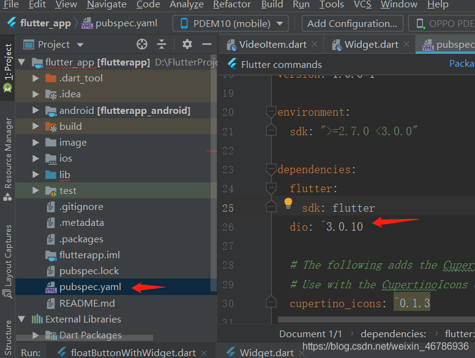The image size is (475, 358).
Task: Click the flutter_app breadcrumb Flutter icon
Action: [12, 23]
